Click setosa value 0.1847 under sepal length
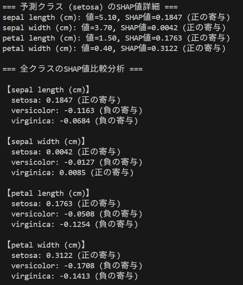This screenshot has height=285, width=243. pos(59,100)
